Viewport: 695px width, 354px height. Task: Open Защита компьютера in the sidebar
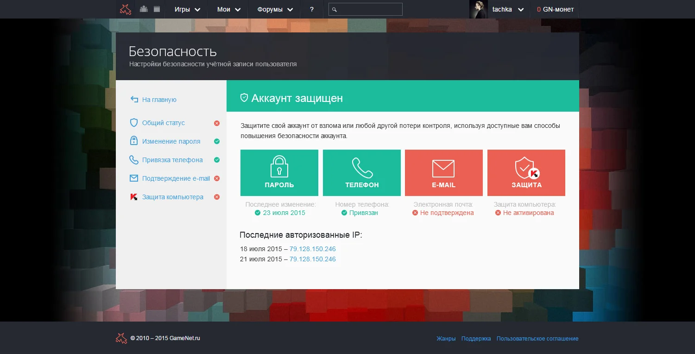point(172,197)
